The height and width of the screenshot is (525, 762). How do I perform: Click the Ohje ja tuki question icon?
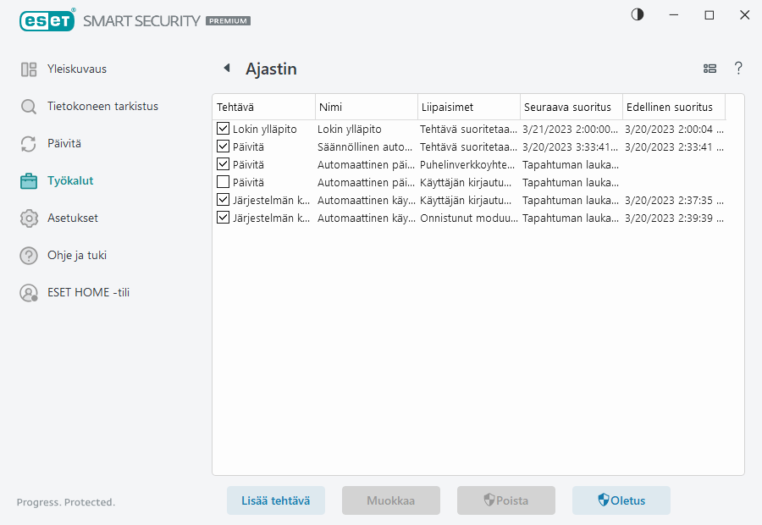pyautogui.click(x=29, y=256)
